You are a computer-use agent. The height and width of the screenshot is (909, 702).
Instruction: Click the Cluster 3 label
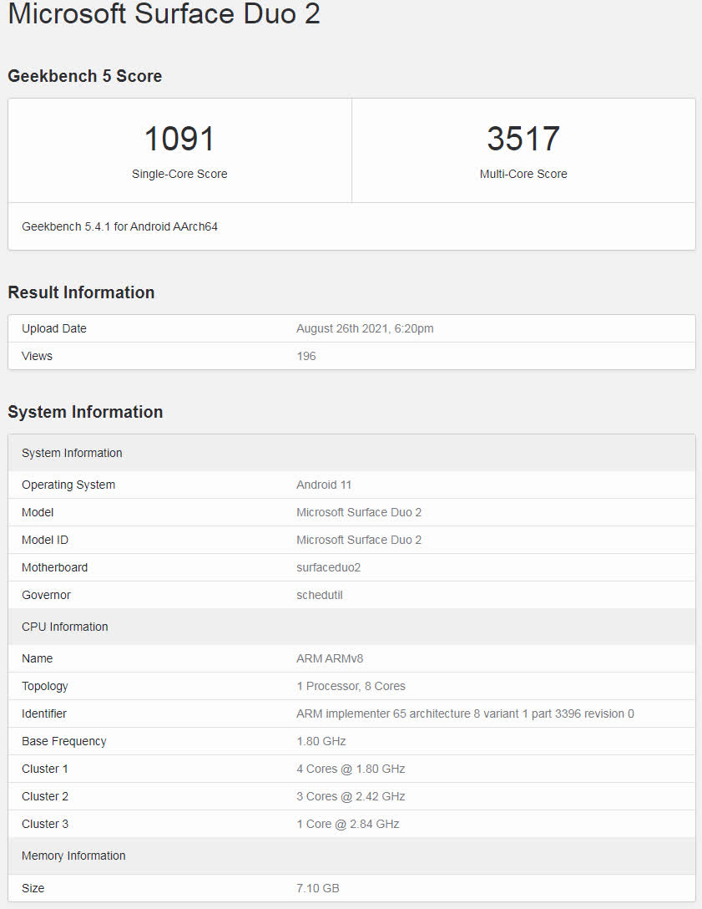point(44,824)
